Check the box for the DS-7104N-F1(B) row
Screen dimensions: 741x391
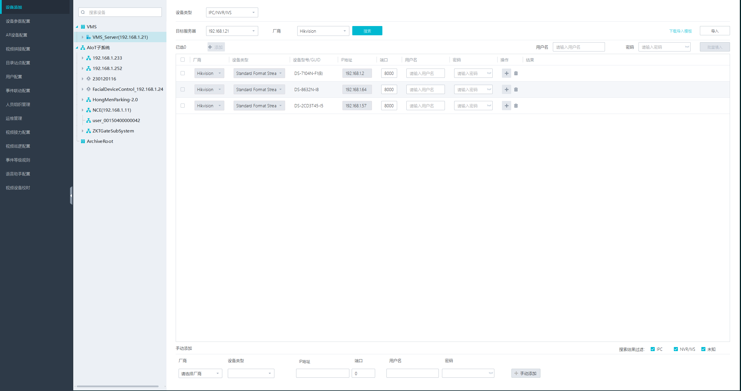point(183,73)
